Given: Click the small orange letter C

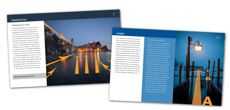Looking at the screenshot, I should [209, 71].
